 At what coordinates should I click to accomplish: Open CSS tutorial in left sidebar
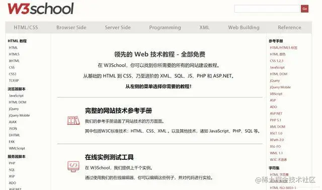12,67
